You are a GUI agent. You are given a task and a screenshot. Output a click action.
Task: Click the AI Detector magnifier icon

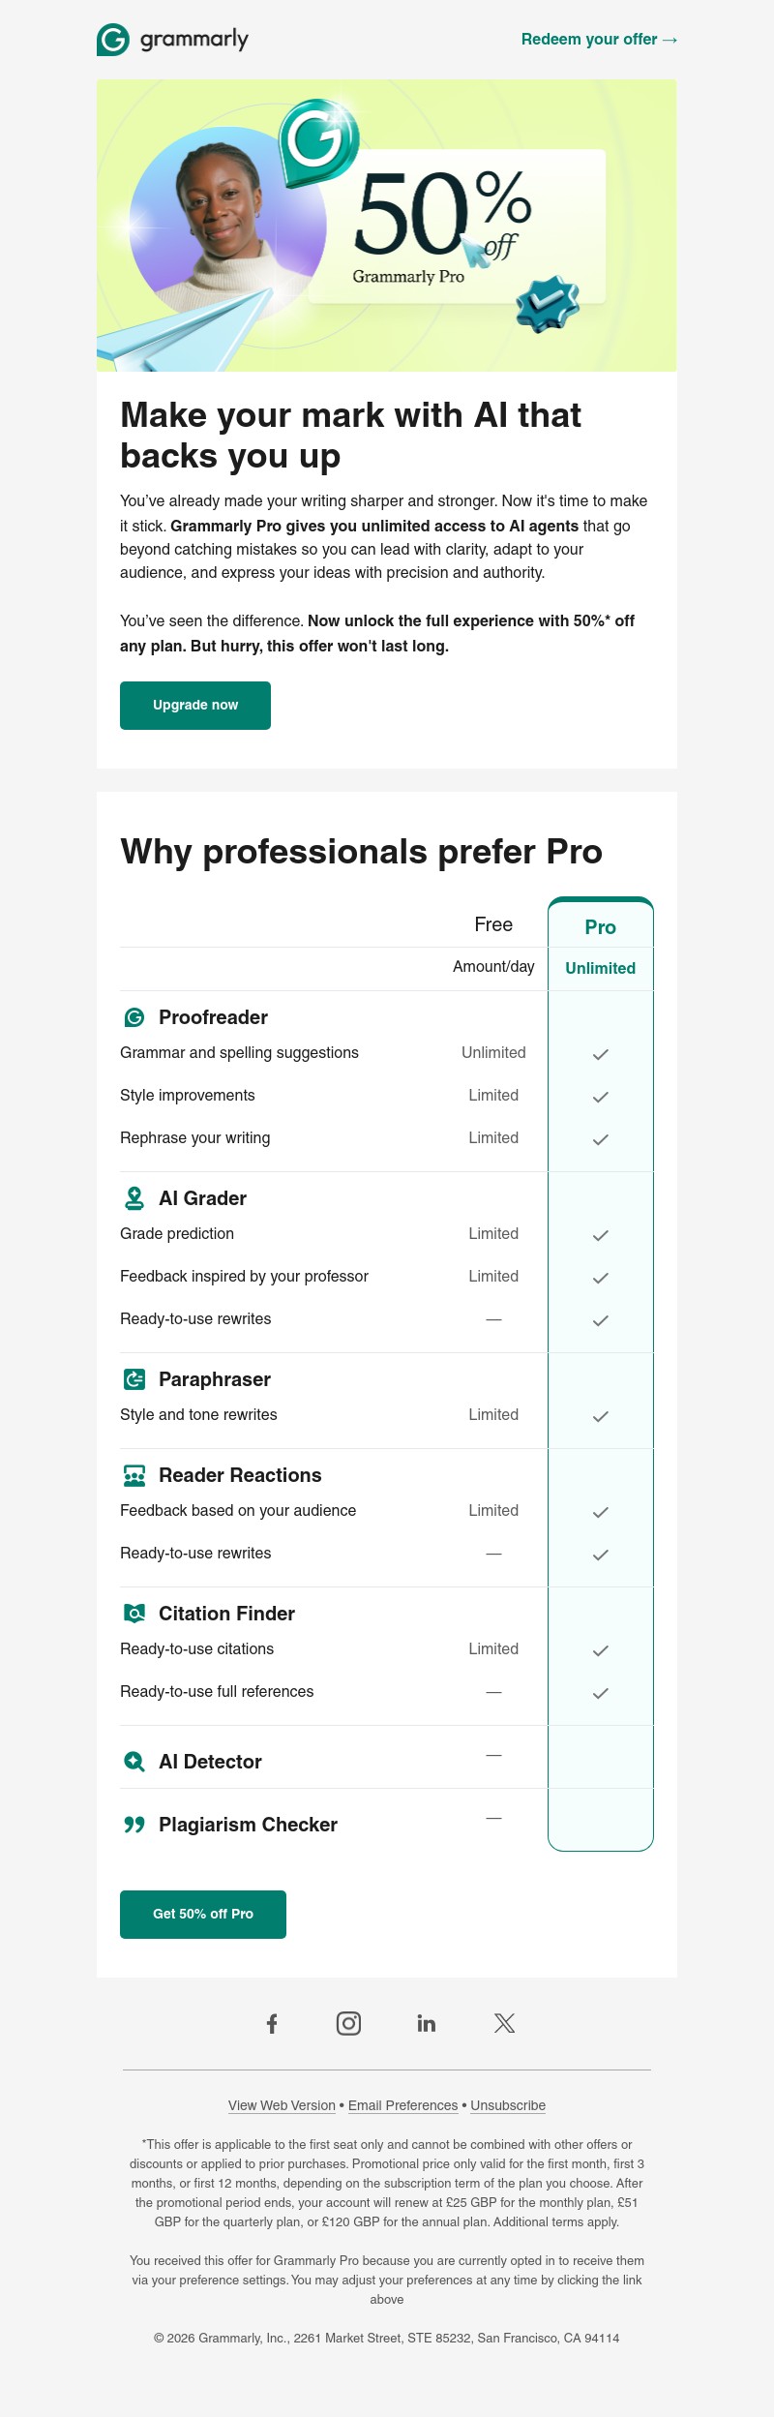(134, 1762)
